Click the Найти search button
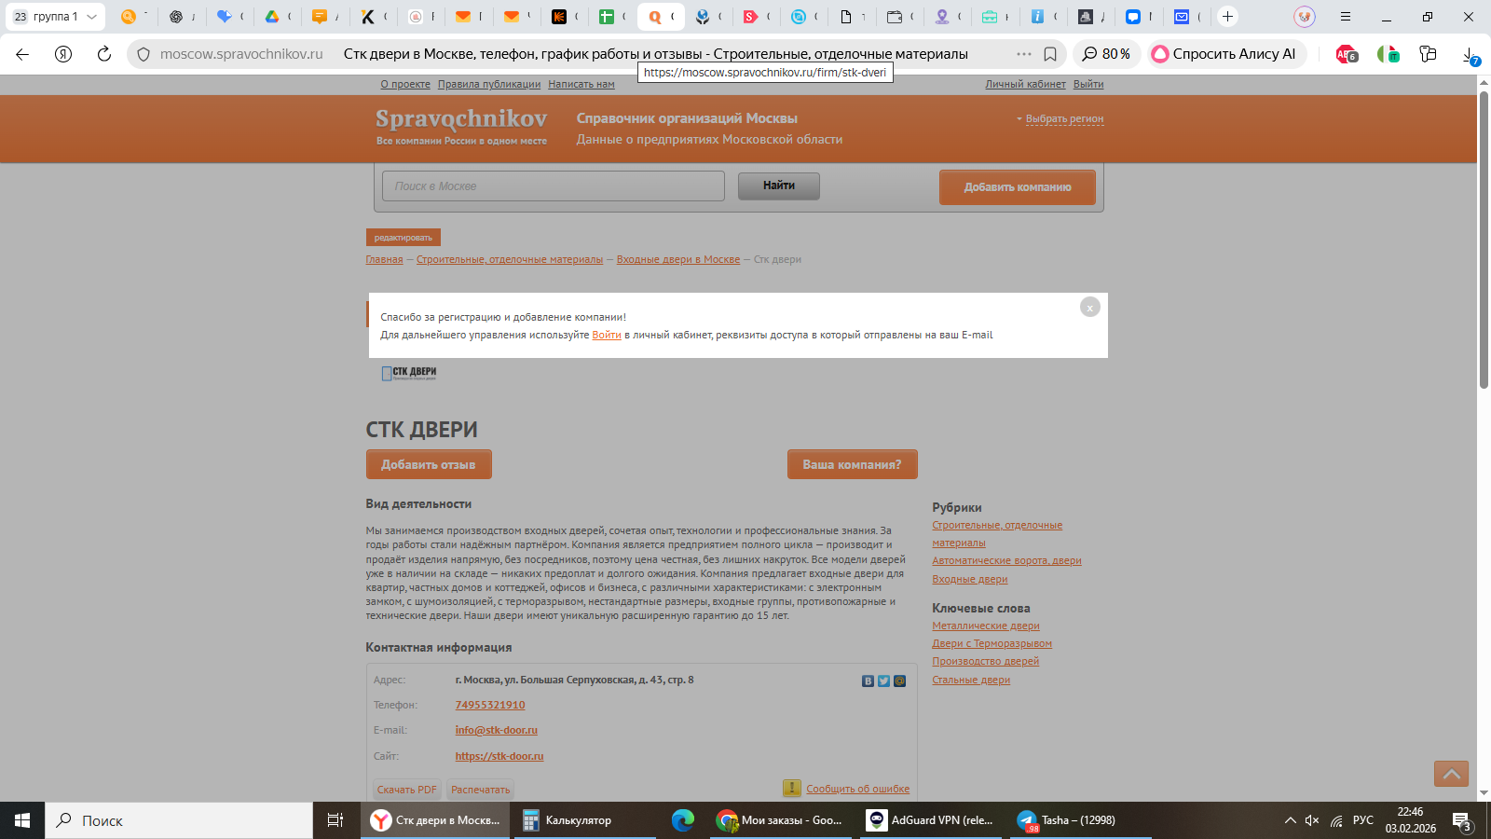Screen dimensions: 1491x839 [x=779, y=186]
